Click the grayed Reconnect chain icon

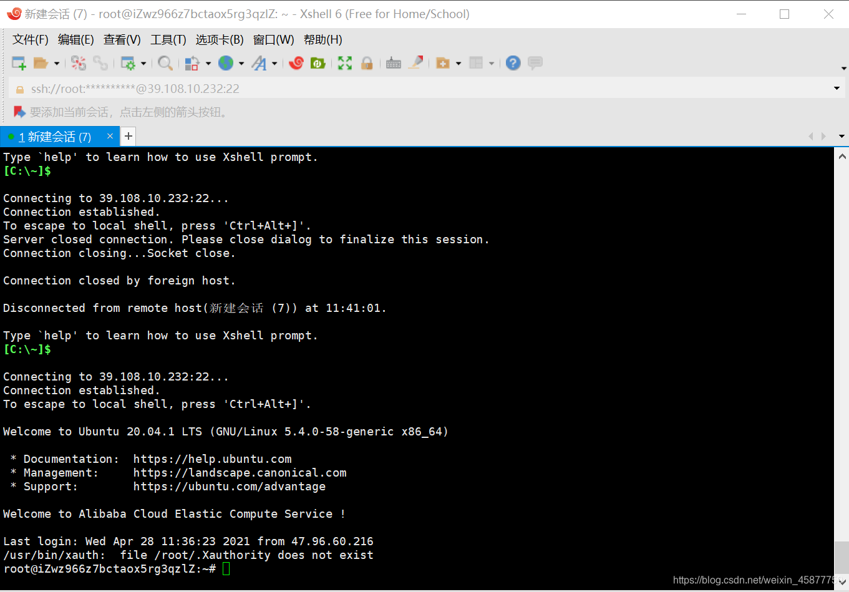point(100,63)
